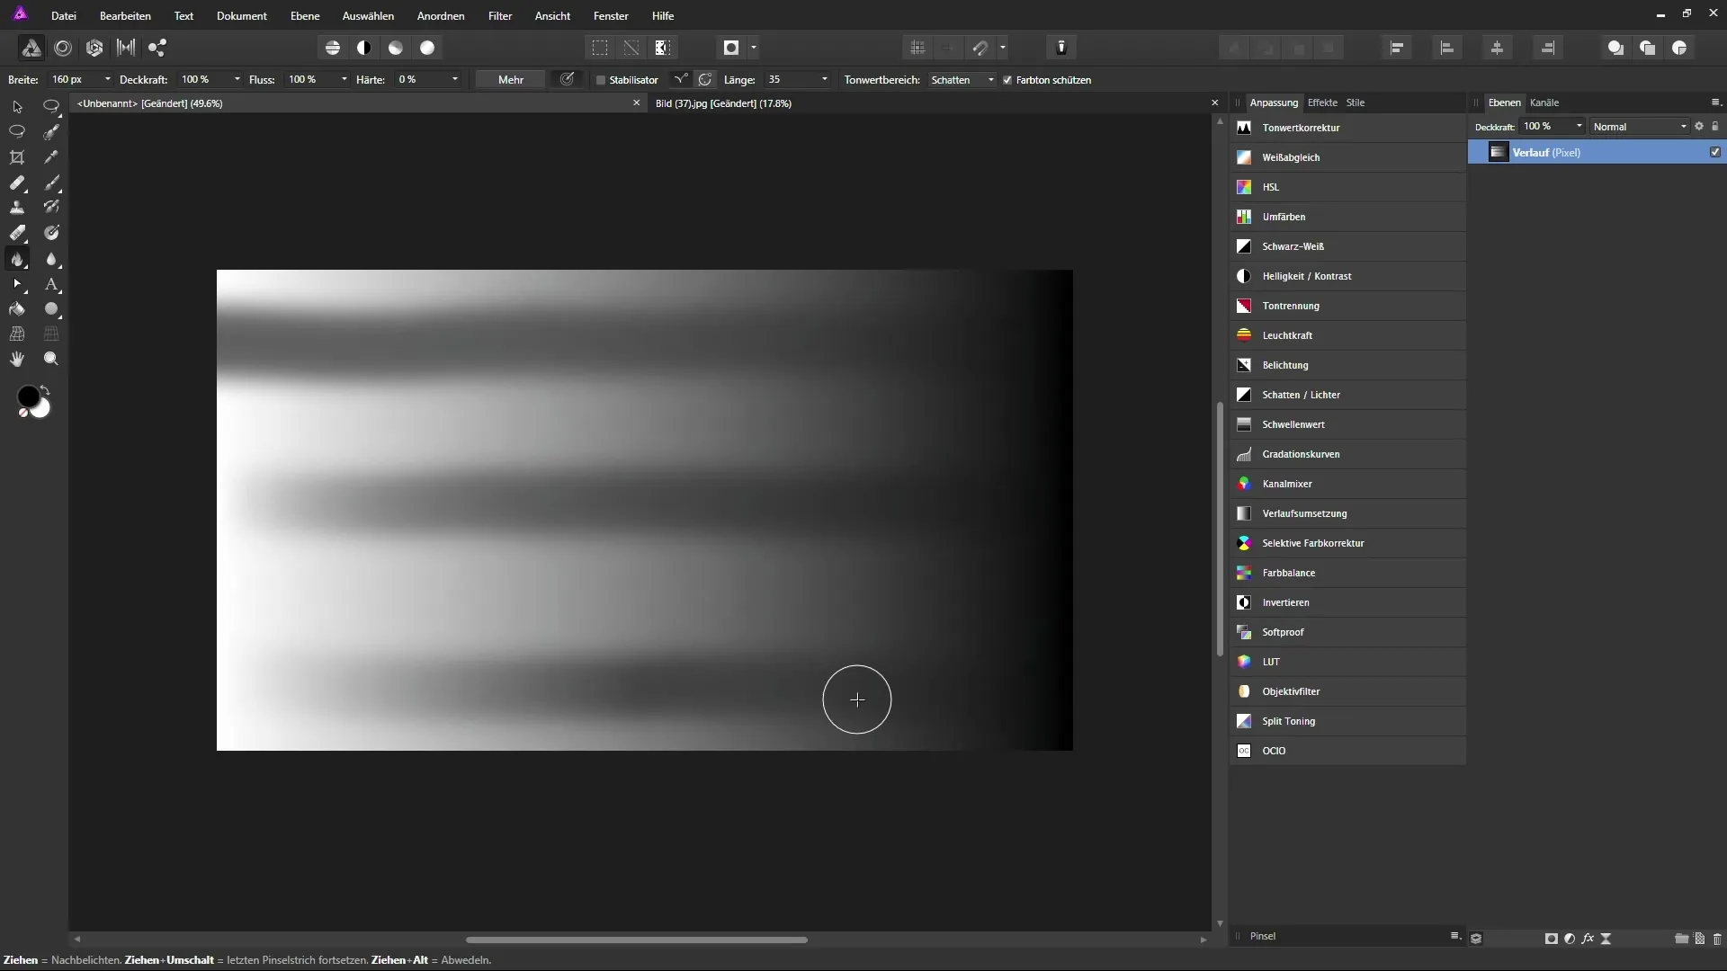
Task: Select the Zoom magnifier tool
Action: click(51, 359)
